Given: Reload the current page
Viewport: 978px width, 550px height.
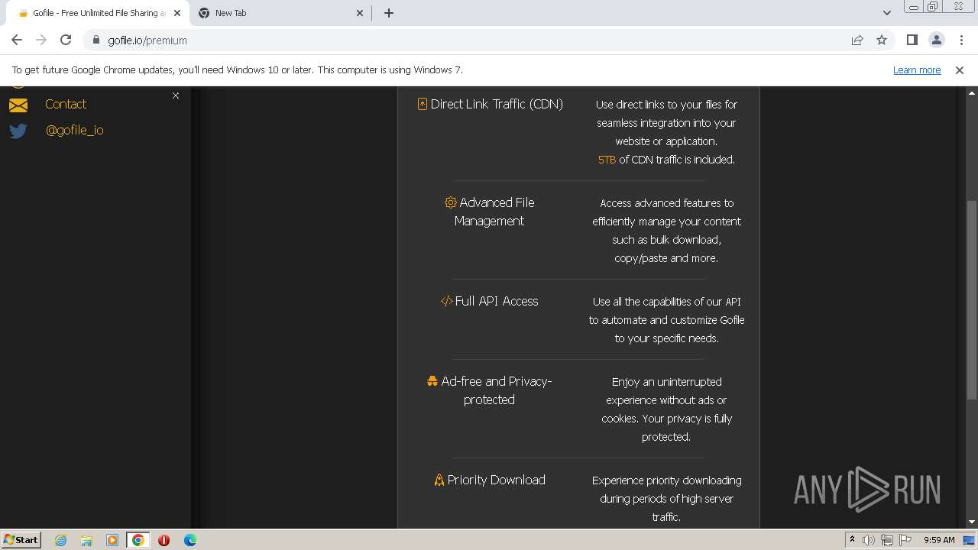Looking at the screenshot, I should tap(66, 40).
